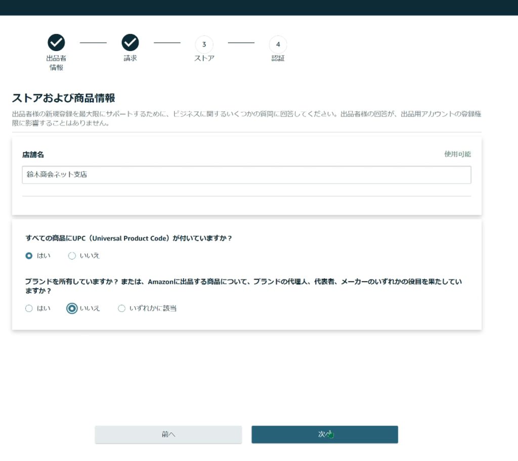
Task: Choose はい for the brand ownership question
Action: coord(29,308)
